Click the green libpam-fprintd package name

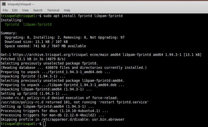[x=37, y=24]
